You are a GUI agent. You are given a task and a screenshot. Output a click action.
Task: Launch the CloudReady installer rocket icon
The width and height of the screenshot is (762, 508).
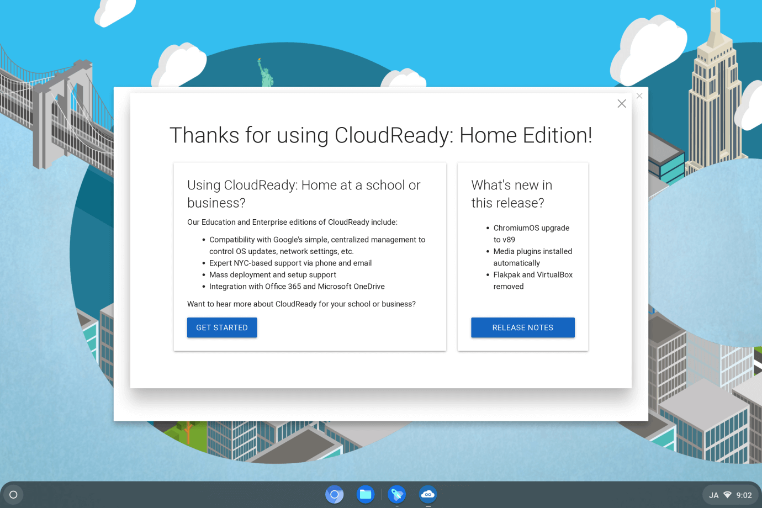[396, 494]
